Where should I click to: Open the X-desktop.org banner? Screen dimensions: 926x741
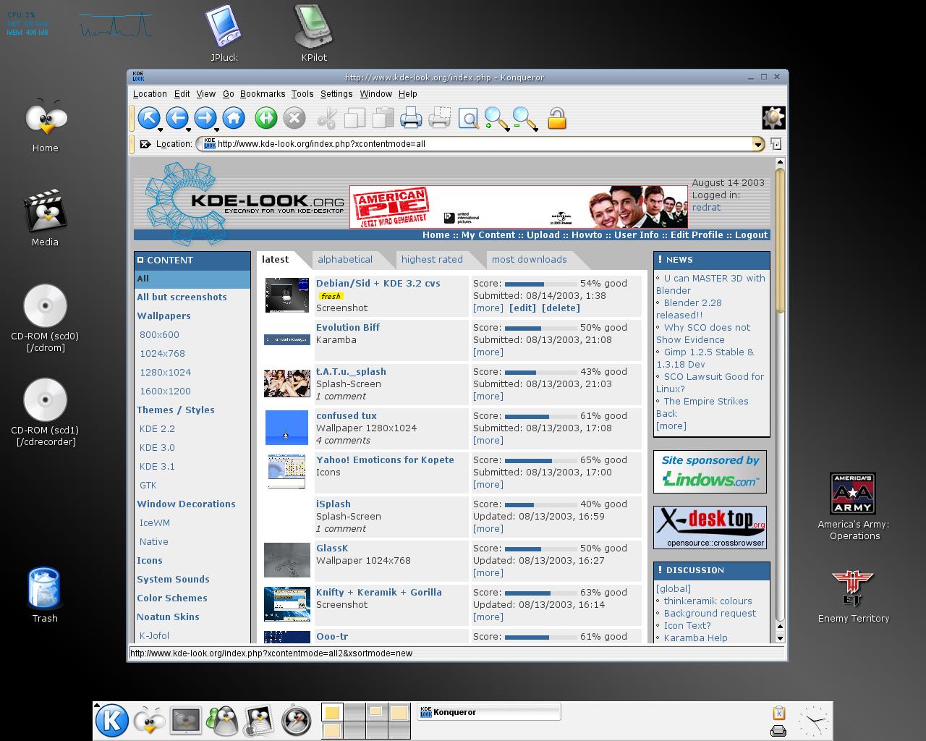710,527
